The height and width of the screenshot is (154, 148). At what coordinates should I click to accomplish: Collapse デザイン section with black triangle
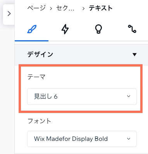(134, 55)
